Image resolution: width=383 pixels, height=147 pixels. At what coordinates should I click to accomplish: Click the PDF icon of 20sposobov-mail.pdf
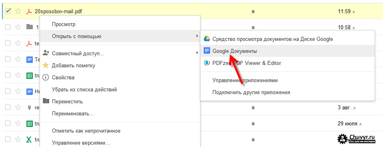pos(29,11)
